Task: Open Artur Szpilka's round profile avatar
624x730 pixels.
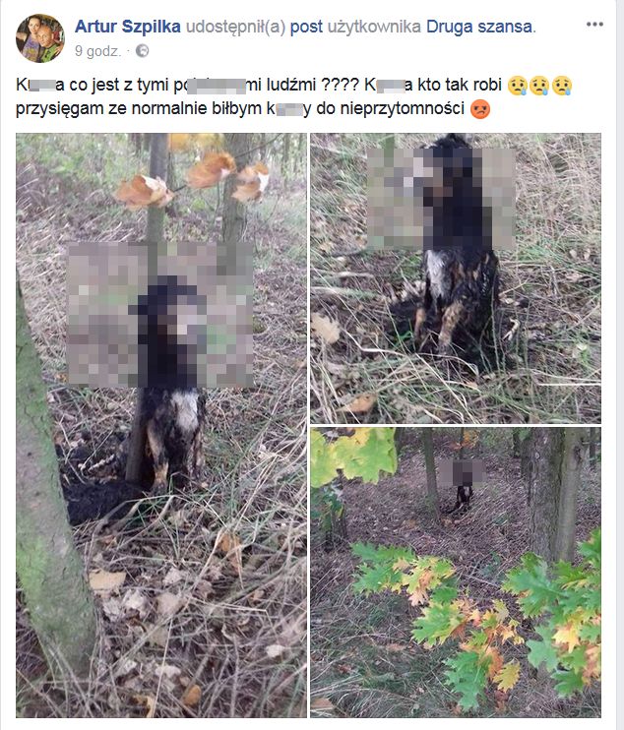Action: [x=40, y=38]
